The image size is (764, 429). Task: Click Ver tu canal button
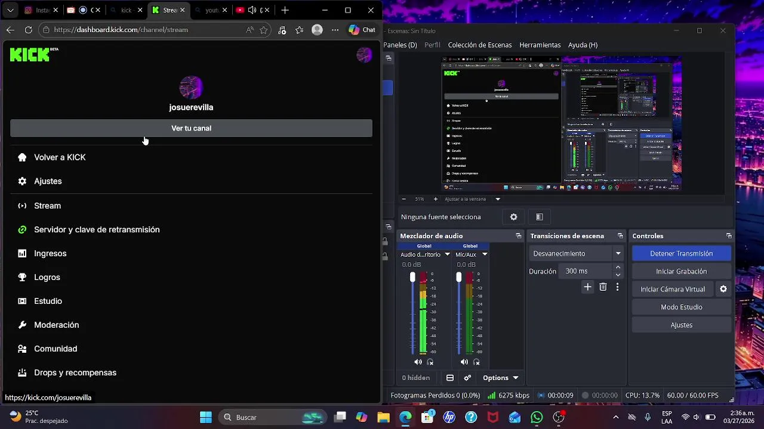pyautogui.click(x=191, y=128)
